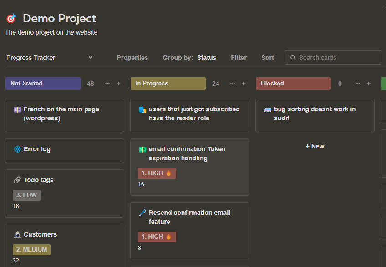Open the Properties menu
Screen dimensions: 386x267
[x=132, y=58]
